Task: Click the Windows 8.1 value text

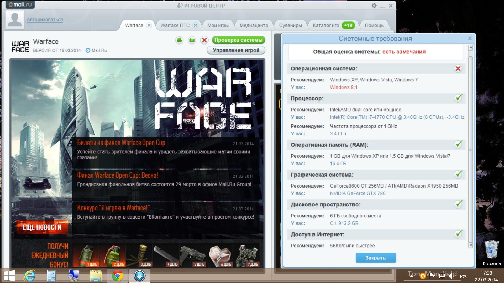Action: point(344,87)
